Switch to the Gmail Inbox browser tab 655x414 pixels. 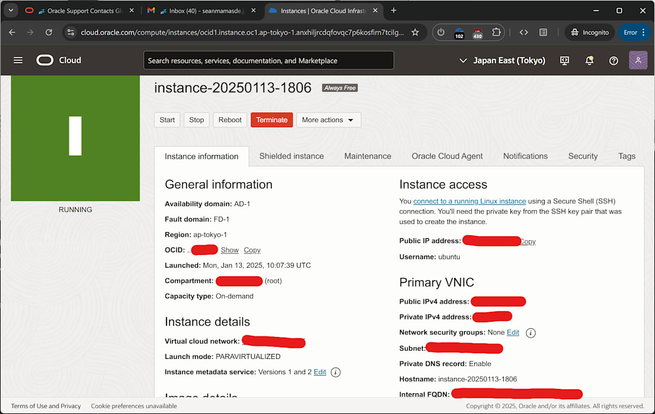(x=203, y=10)
